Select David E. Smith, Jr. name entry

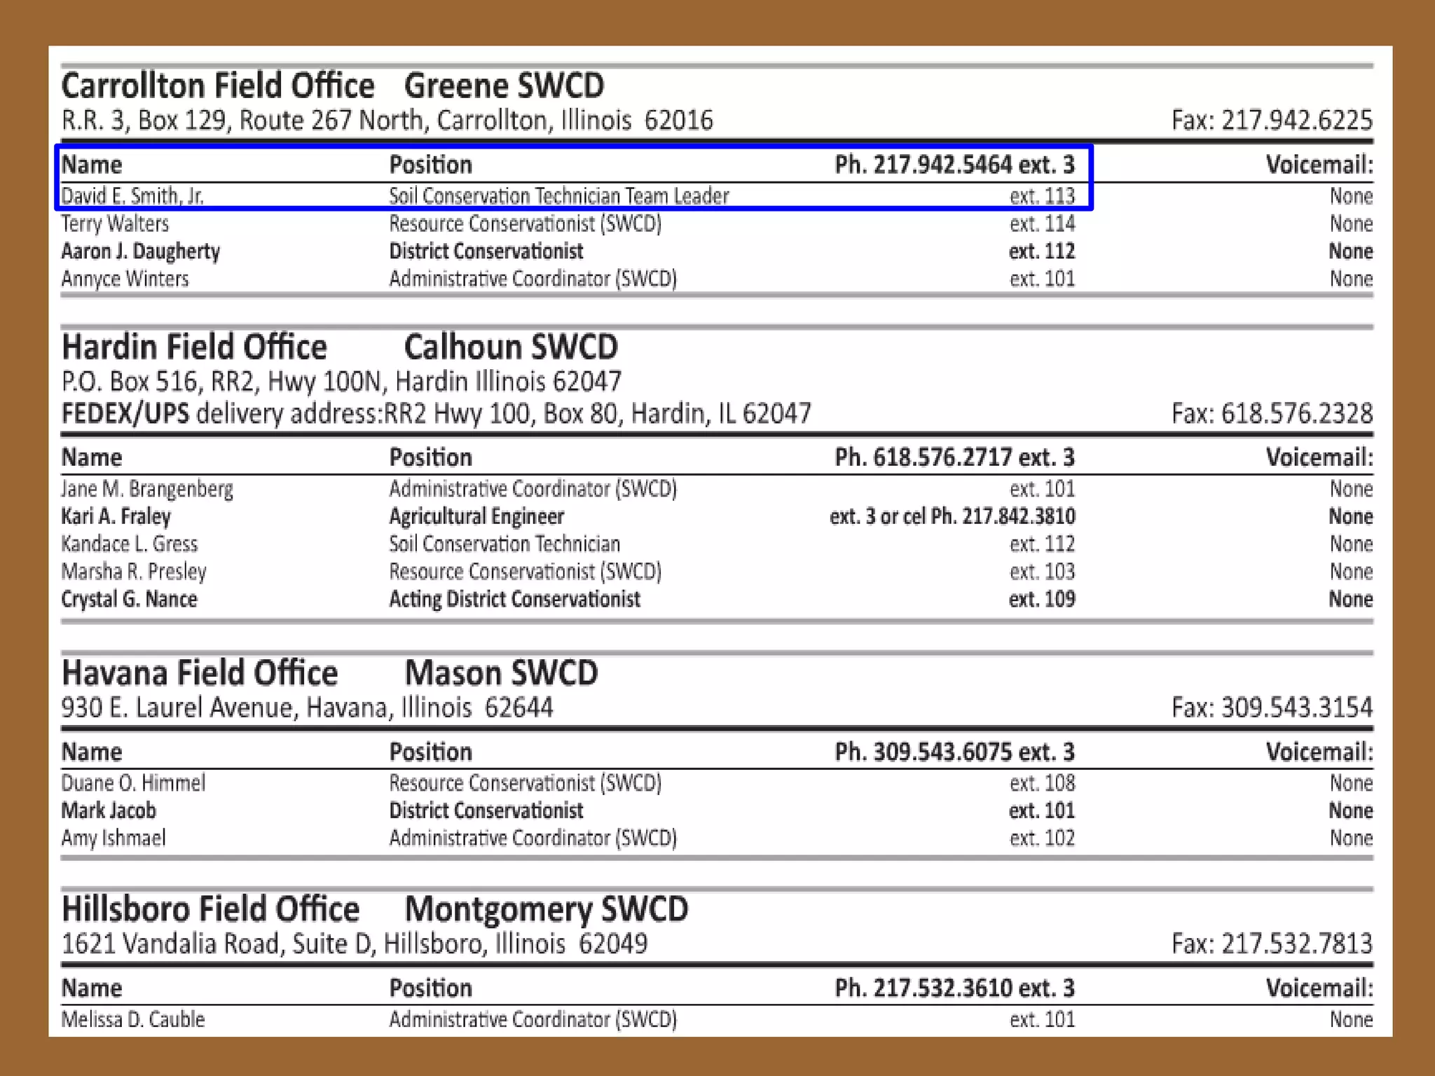click(x=132, y=196)
